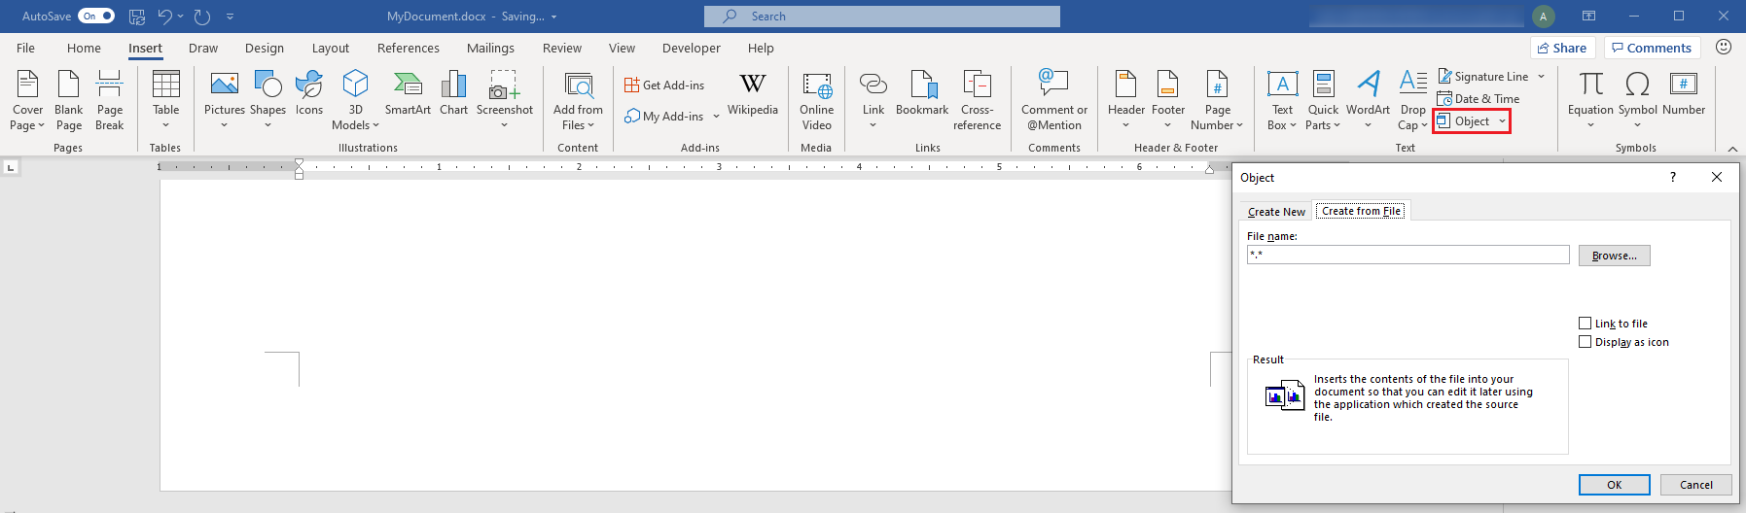Click the title bar Search box
This screenshot has height=513, width=1746.
pos(882,17)
